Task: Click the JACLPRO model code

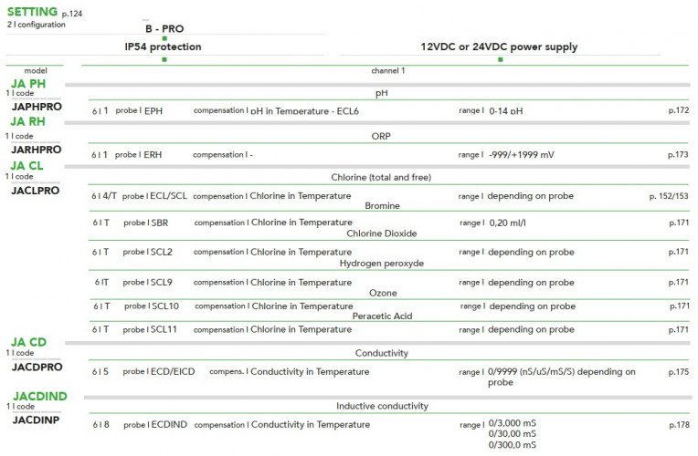Action: click(36, 190)
